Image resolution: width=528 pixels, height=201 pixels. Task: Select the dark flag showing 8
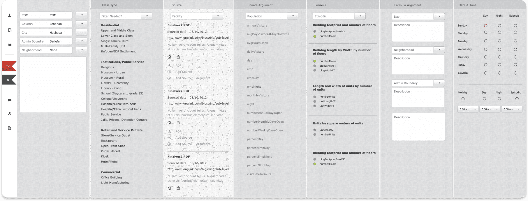click(x=9, y=80)
